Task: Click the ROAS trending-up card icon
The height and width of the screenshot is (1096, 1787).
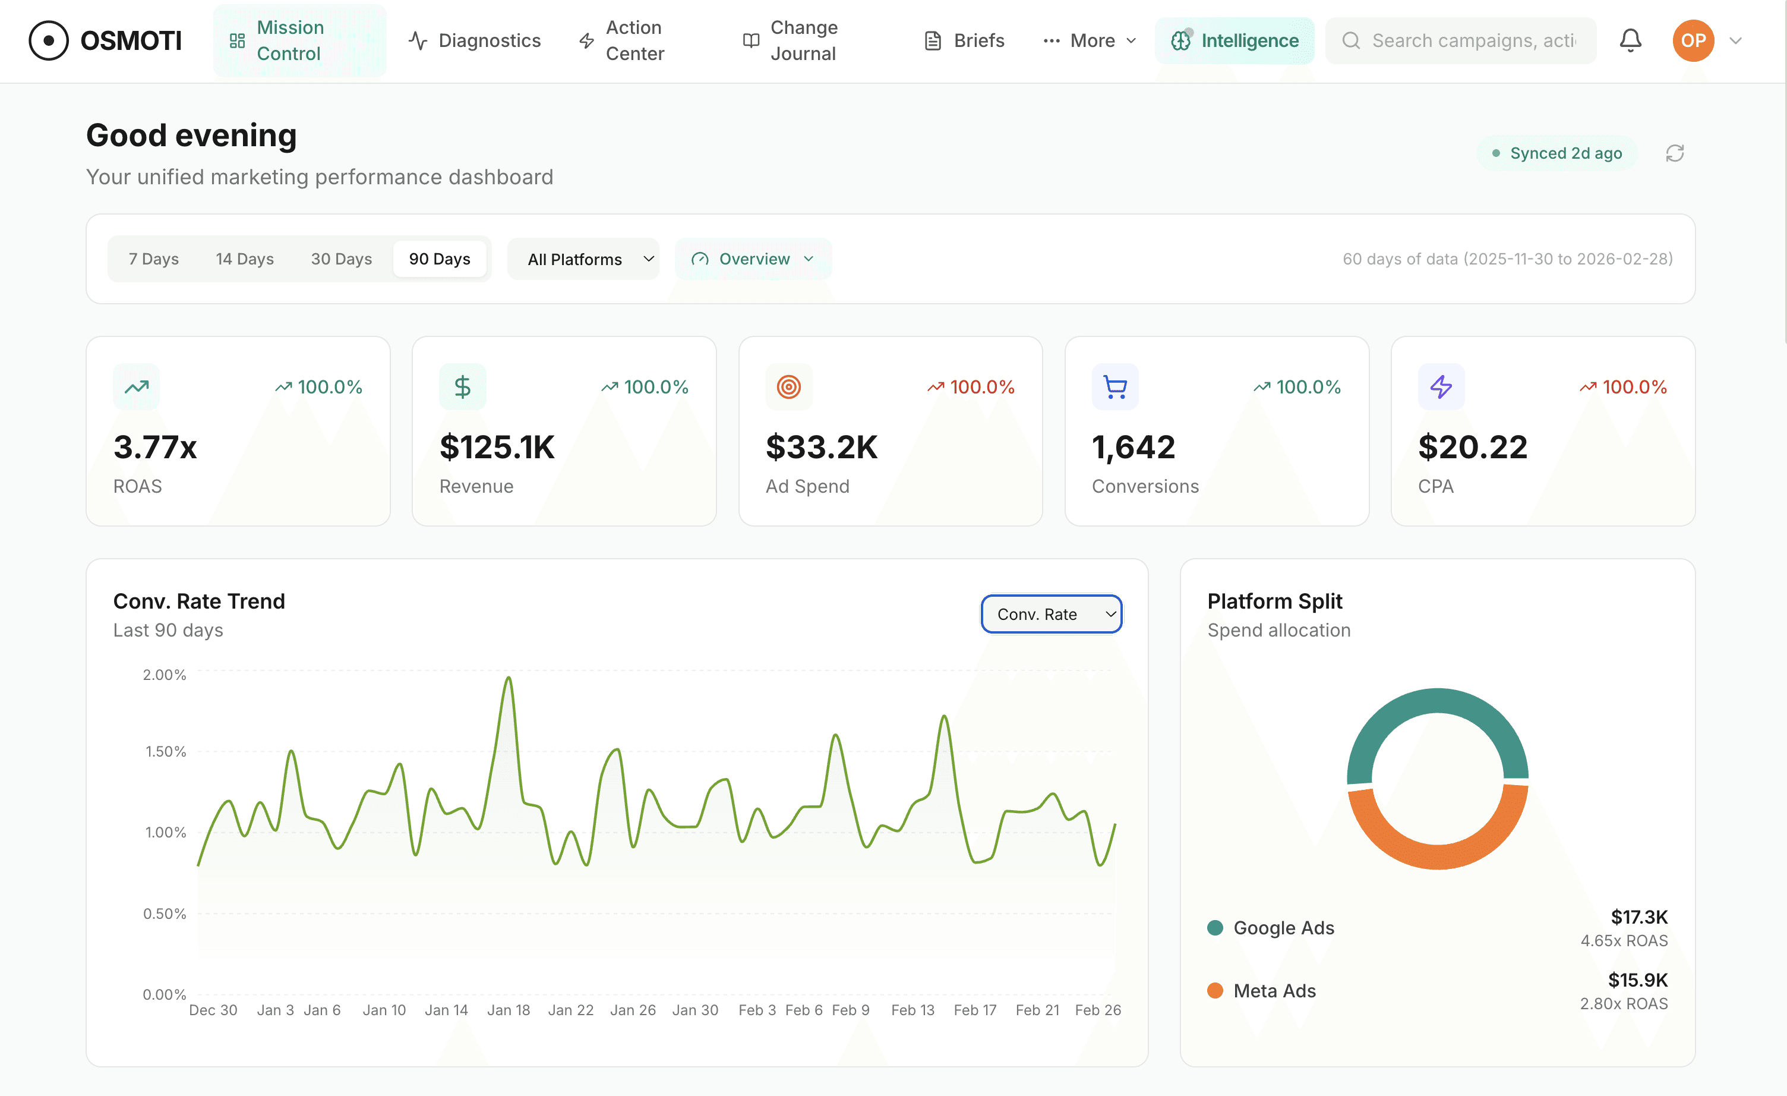Action: point(137,386)
